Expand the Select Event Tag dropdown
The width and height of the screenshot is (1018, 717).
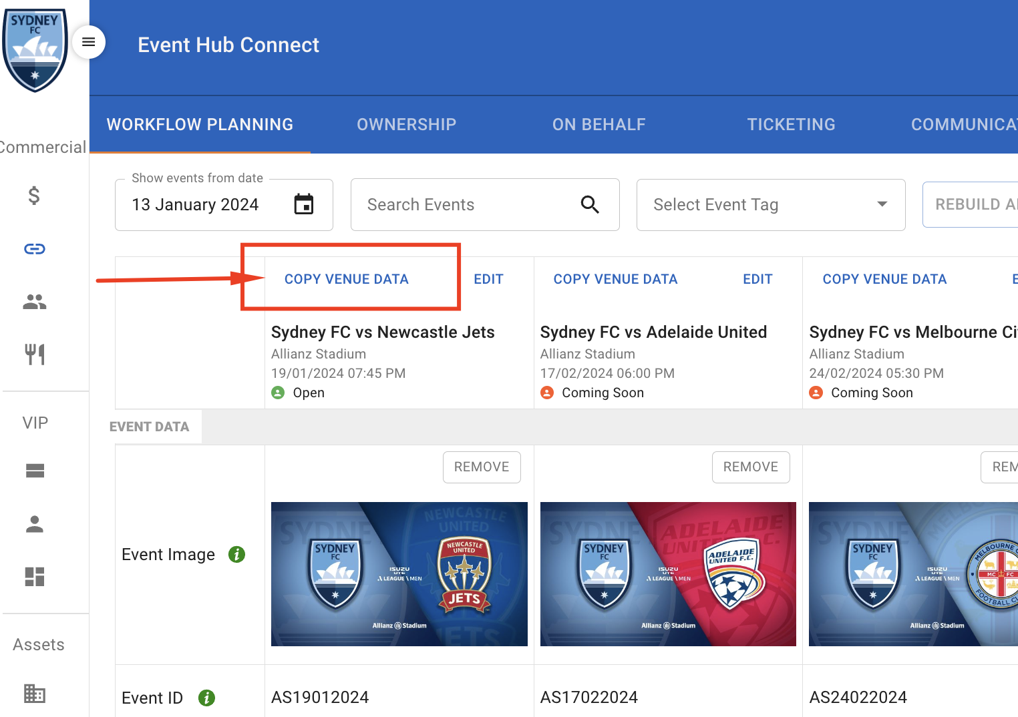pos(771,205)
